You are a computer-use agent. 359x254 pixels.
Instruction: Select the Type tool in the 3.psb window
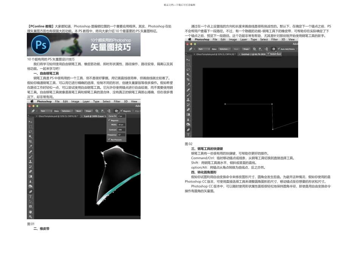tap(31, 197)
